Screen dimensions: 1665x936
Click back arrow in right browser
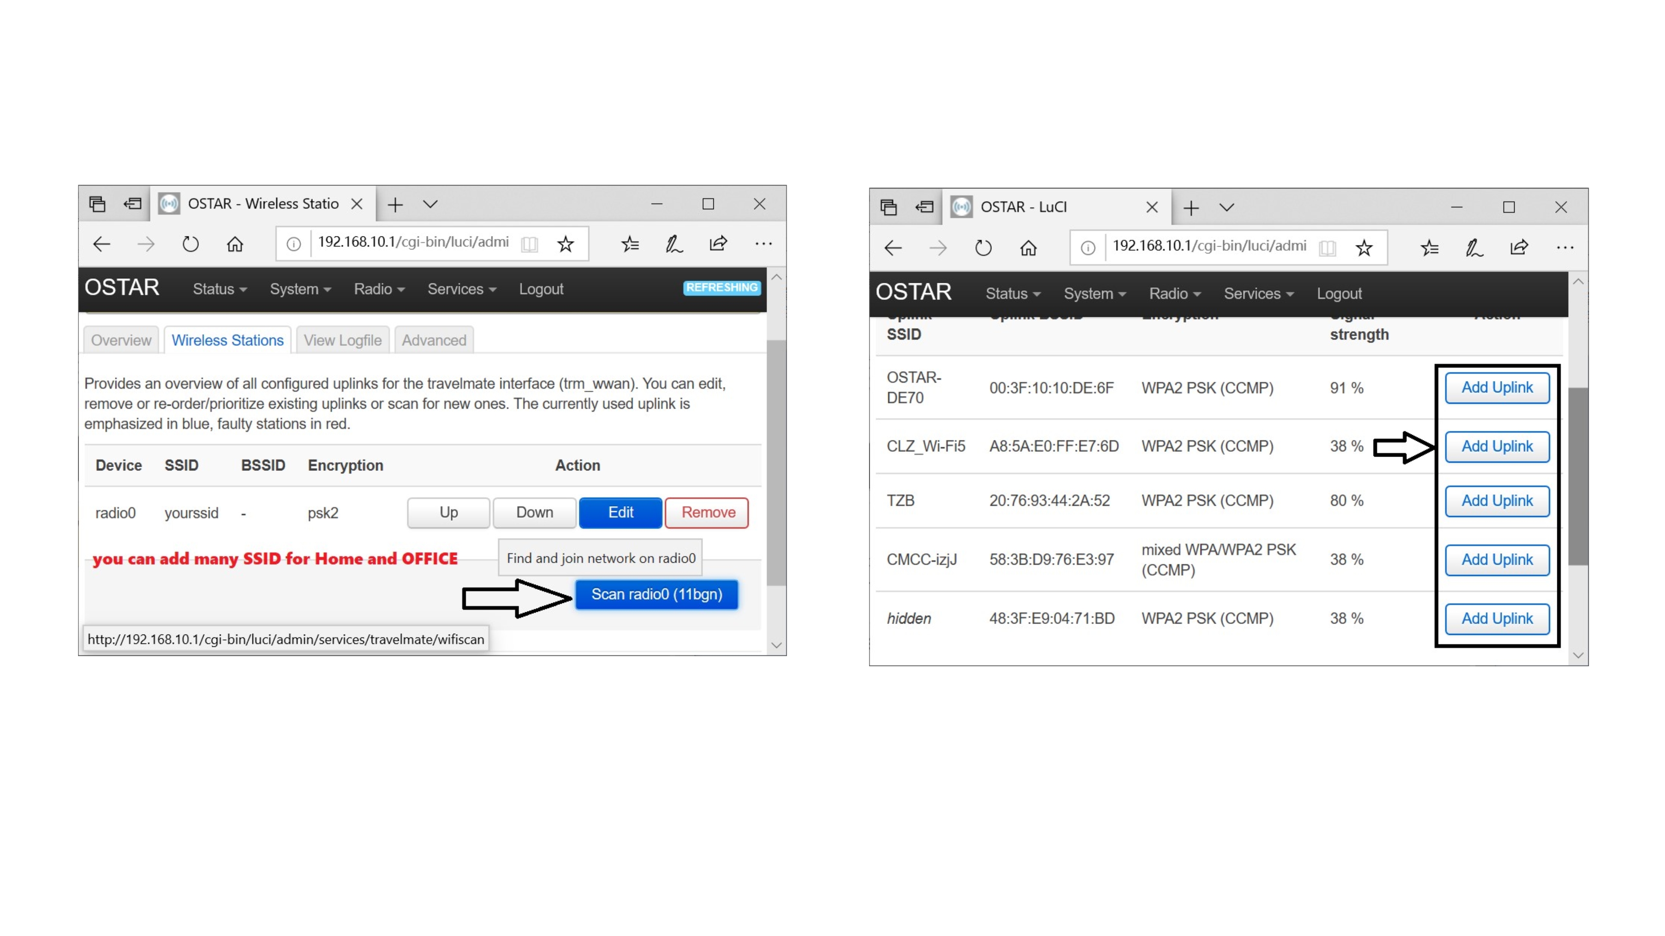coord(893,248)
